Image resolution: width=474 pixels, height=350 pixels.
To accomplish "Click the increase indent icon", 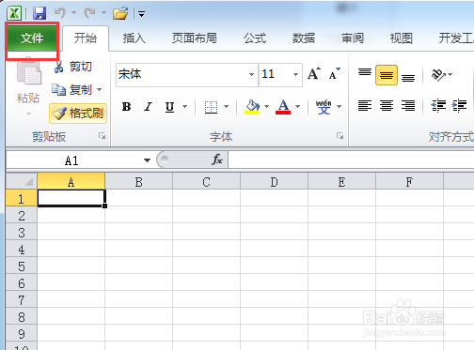I will [459, 106].
